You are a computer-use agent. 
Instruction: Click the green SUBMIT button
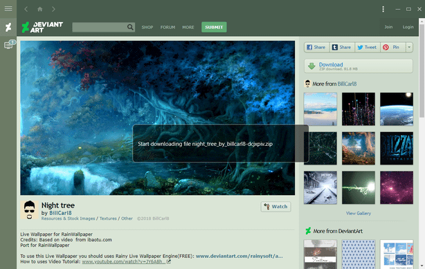coord(214,27)
